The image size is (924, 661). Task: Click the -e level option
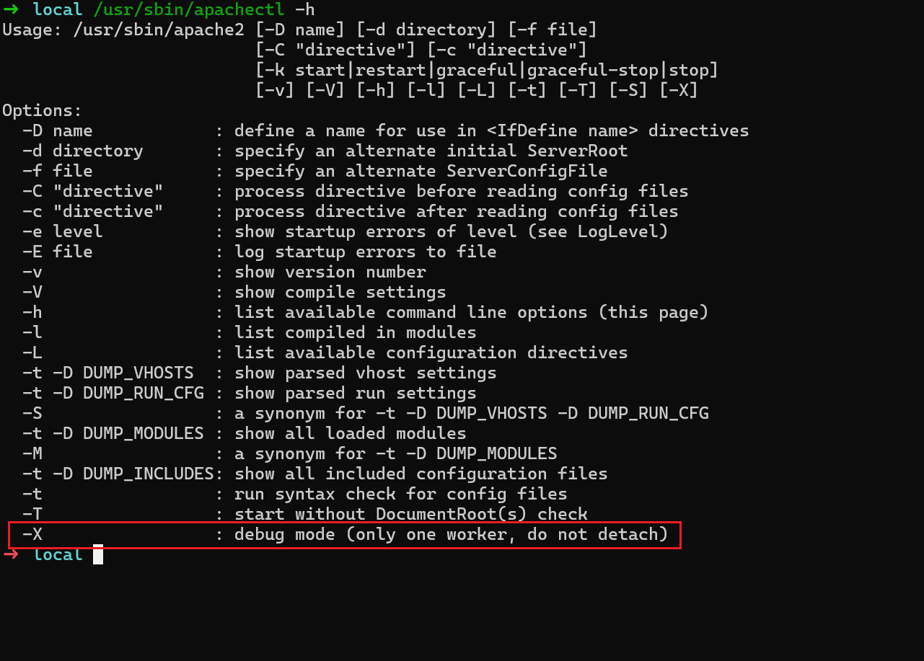click(63, 231)
